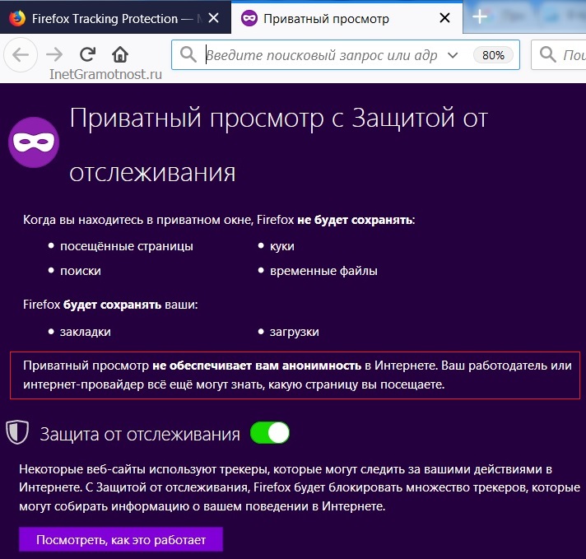Click the shield icon near tracking protection
The image size is (586, 559).
point(17,432)
